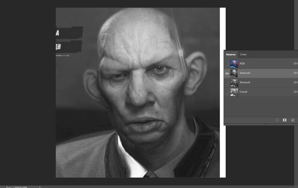Image resolution: width=298 pixels, height=188 pixels.
Task: Select the Синий channel name
Action: tap(243, 92)
